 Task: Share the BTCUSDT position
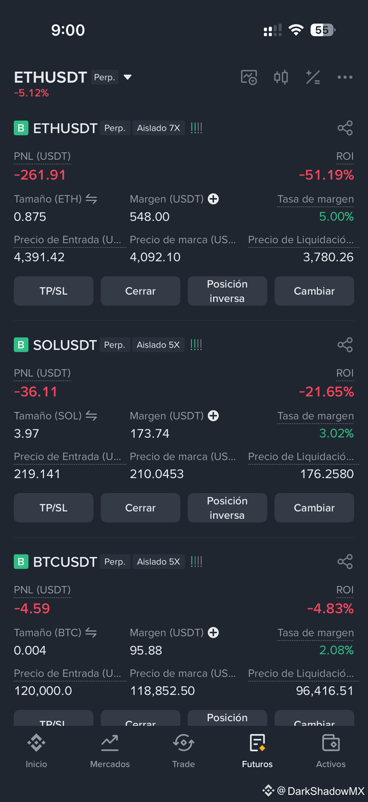click(x=345, y=562)
